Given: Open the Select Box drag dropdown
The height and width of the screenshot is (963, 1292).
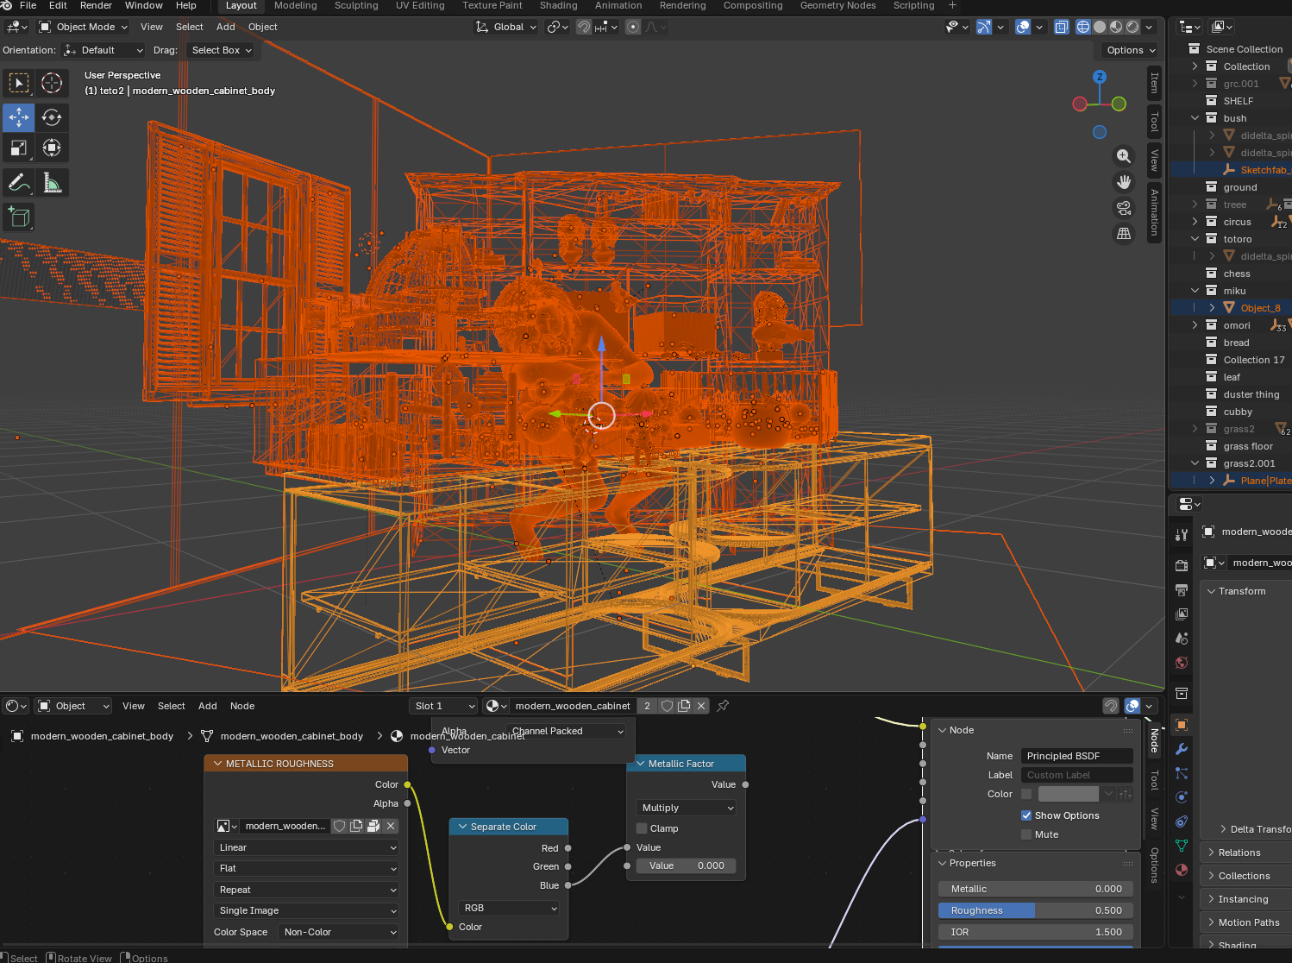Looking at the screenshot, I should coord(222,50).
